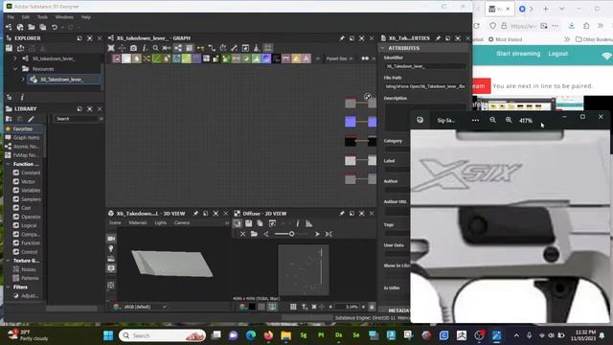Select Vector in Library
Viewport: 613px width, 345px height.
click(28, 182)
